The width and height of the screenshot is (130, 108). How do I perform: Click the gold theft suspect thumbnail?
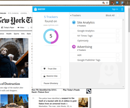(x=83, y=102)
